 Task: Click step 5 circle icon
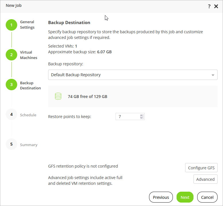[x=11, y=144]
